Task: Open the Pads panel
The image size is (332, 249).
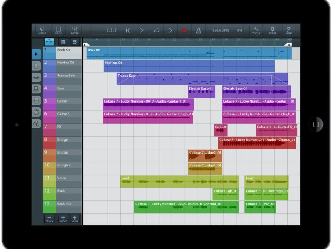Action: [x=58, y=30]
